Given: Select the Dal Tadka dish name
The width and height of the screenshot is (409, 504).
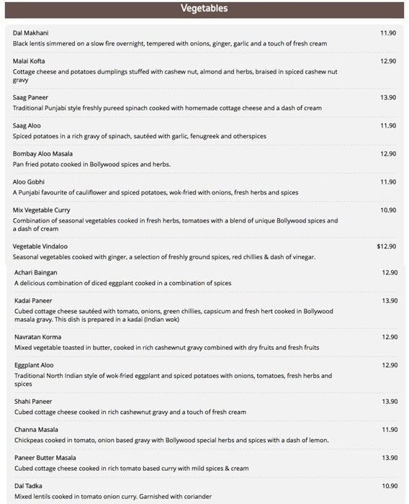Looking at the screenshot, I should point(28,486).
